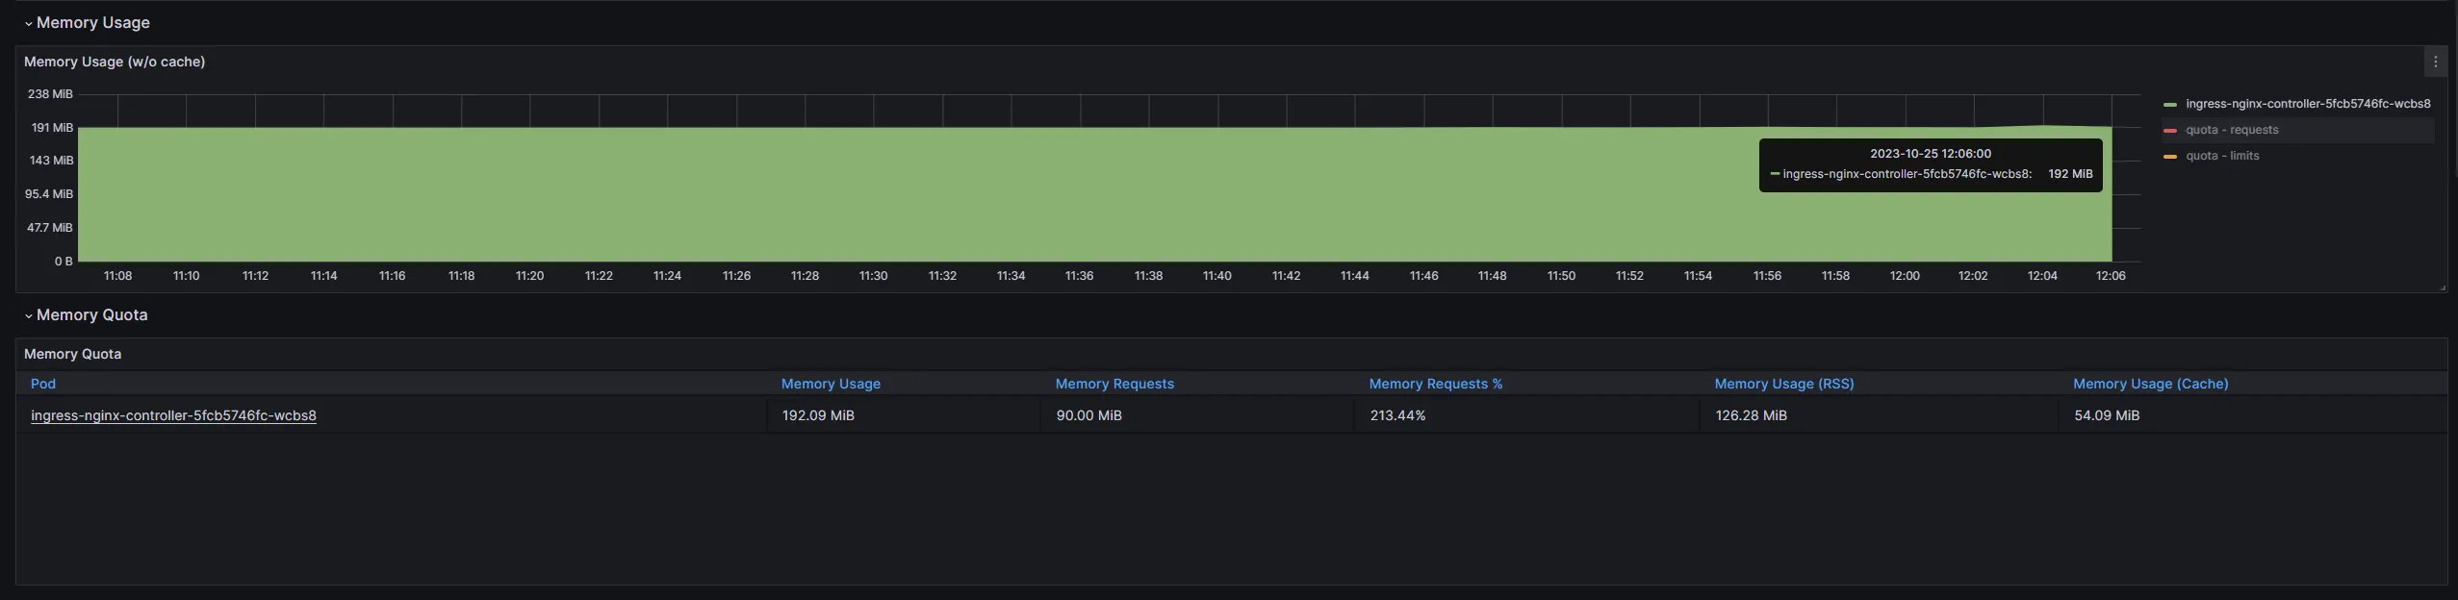Click the green ingress-nginx-controller legend color swatch

(2169, 104)
